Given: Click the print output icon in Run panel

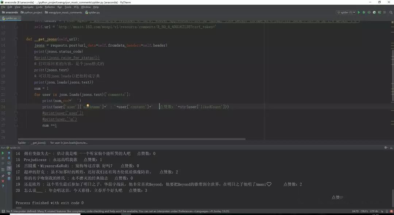Looking at the screenshot, I should [9, 173].
